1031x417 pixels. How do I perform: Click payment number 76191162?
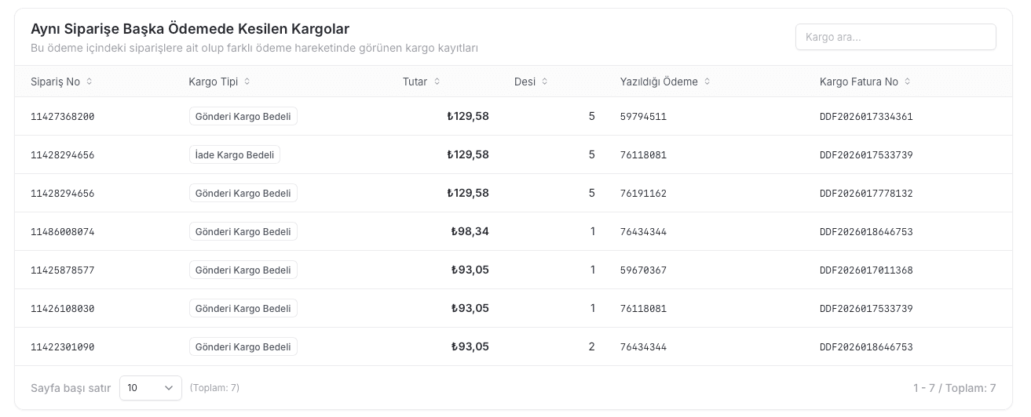tap(643, 194)
